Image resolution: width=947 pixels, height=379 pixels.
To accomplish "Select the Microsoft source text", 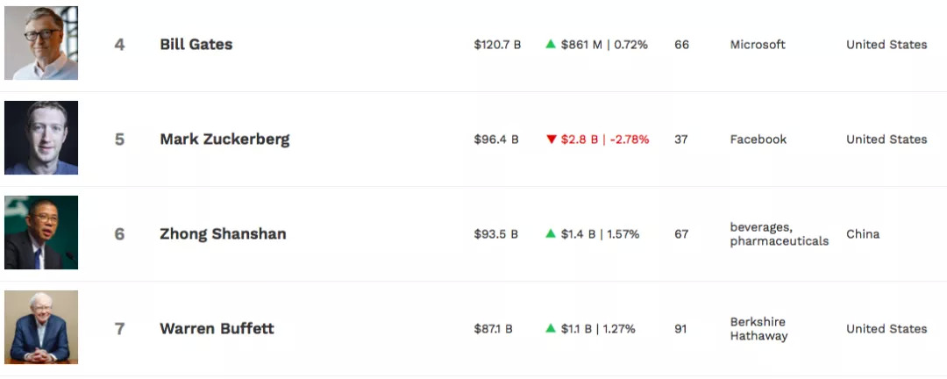I will pos(758,45).
